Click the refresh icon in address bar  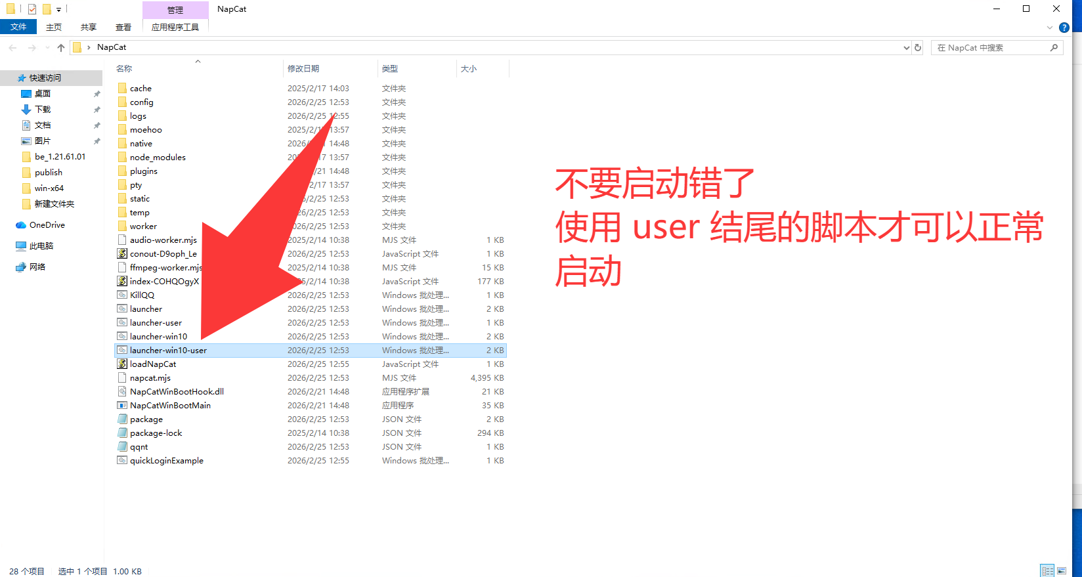click(918, 47)
